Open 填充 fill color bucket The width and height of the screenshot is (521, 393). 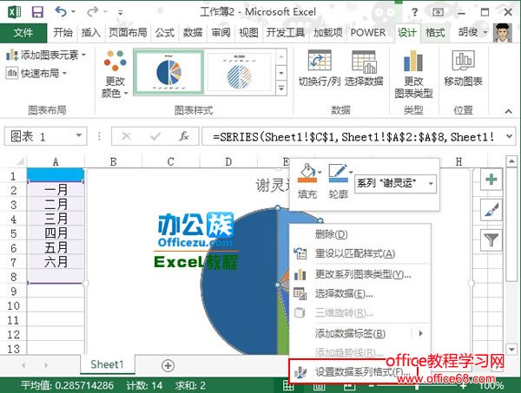point(307,182)
